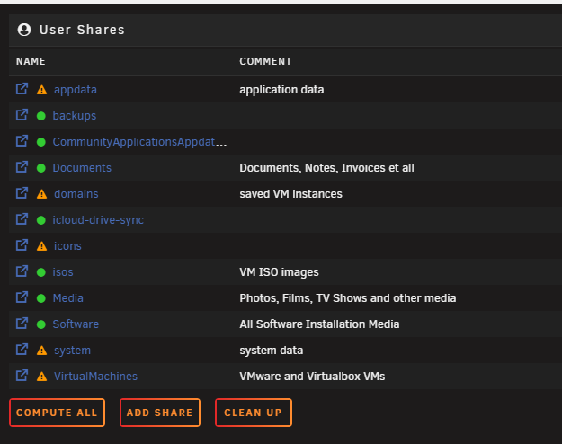Screen dimensions: 562x444
Task: Click the warning triangle beside icons share
Action: (42, 246)
